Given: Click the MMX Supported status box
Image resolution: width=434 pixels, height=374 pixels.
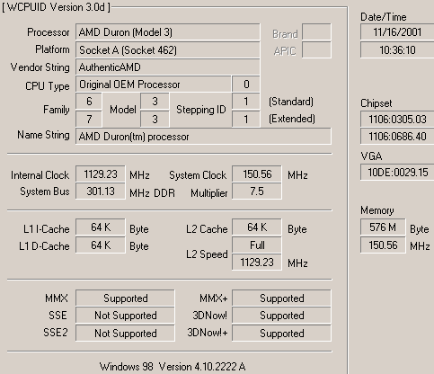Looking at the screenshot, I should [x=125, y=298].
